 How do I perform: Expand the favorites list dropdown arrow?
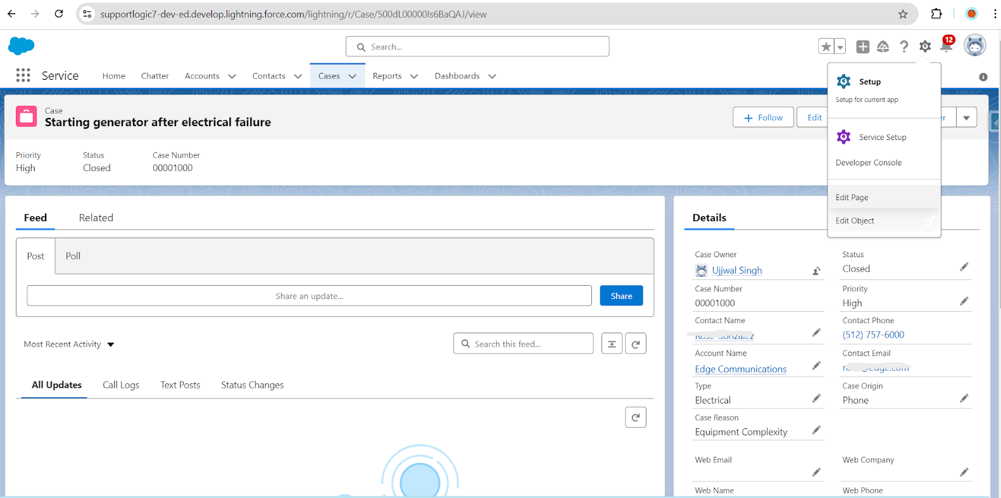tap(840, 46)
